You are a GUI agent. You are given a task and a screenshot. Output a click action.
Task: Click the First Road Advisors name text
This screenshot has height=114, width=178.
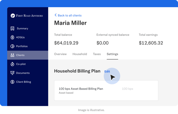(x=30, y=16)
